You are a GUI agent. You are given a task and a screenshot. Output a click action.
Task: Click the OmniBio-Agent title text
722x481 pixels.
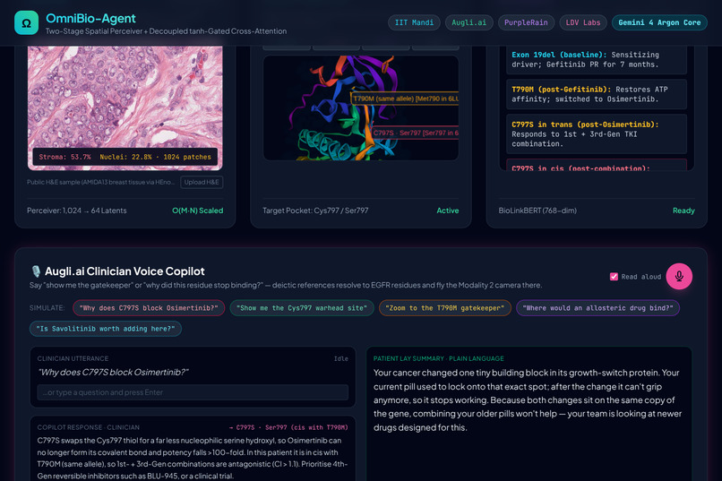click(x=90, y=19)
